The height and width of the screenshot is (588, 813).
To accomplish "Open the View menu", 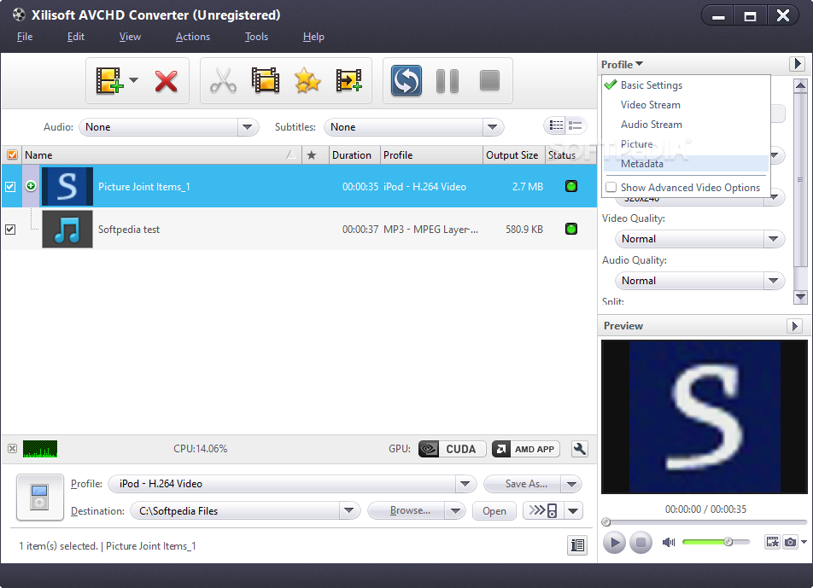I will [130, 37].
